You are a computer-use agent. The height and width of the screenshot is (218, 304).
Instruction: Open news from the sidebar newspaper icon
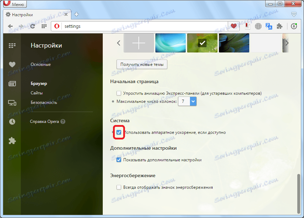pyautogui.click(x=12, y=83)
